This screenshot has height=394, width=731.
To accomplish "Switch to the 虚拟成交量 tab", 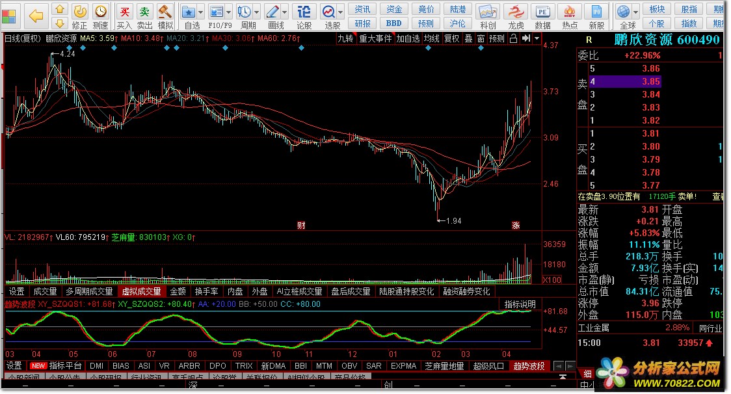I will click(141, 291).
